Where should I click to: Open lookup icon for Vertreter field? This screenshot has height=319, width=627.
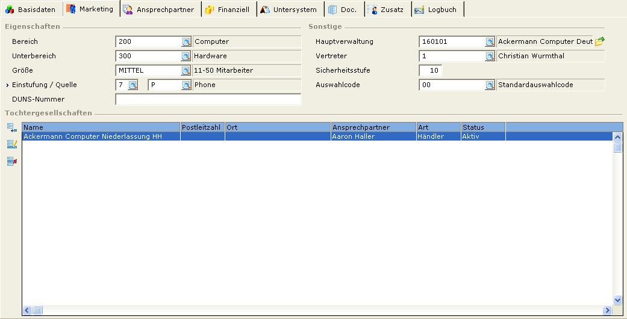(490, 56)
